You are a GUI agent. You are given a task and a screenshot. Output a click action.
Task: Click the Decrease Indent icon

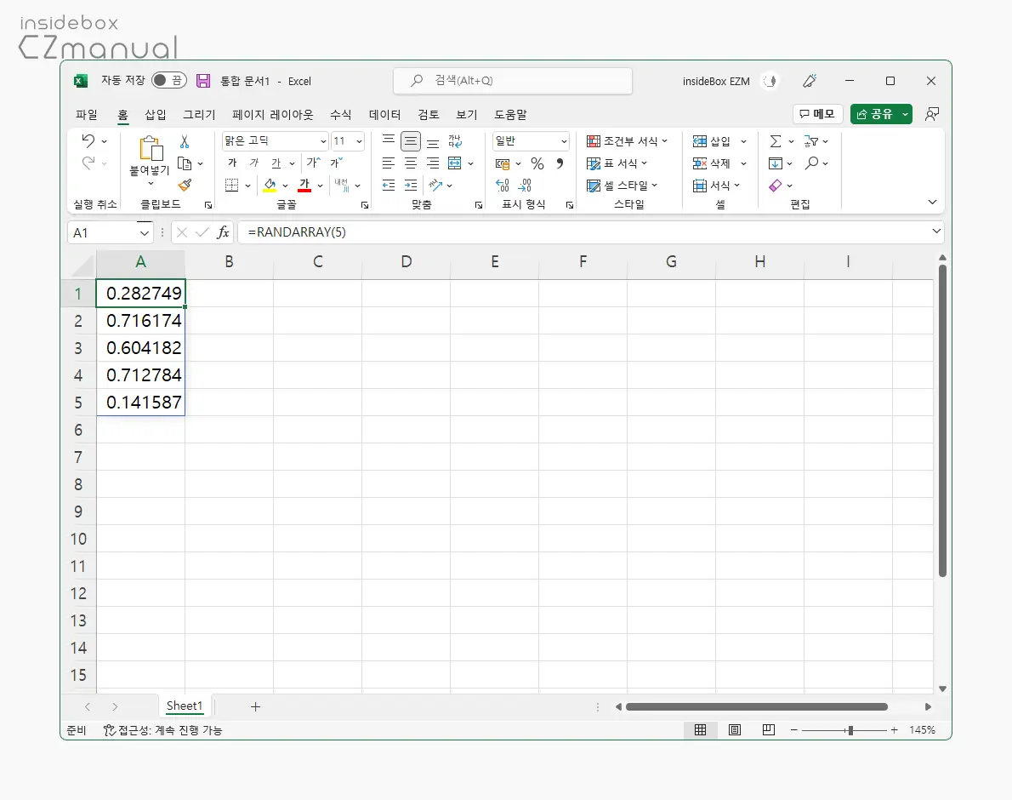click(x=389, y=186)
